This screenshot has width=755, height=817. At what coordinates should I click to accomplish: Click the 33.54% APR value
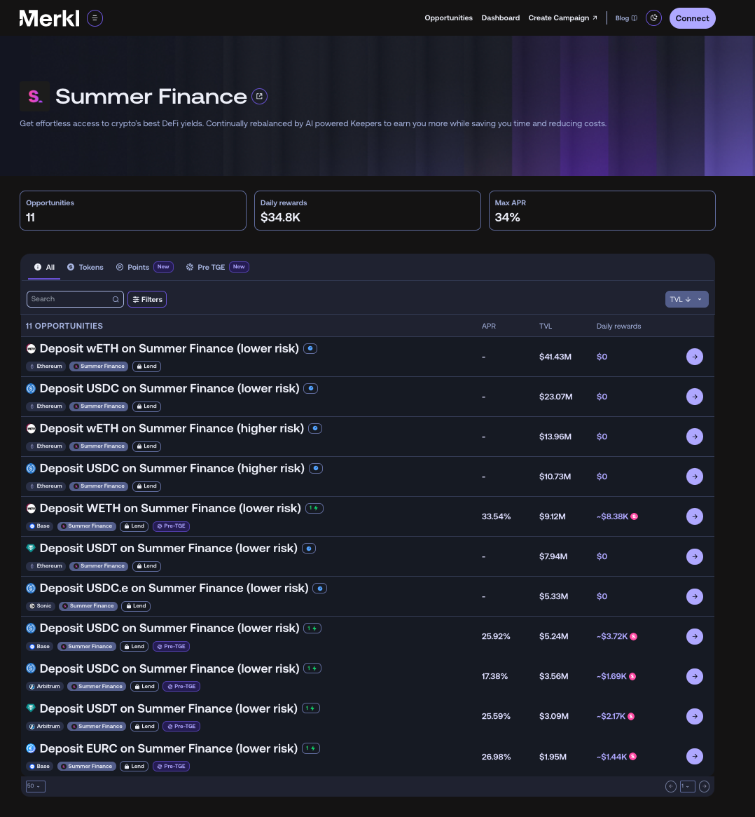(x=496, y=516)
